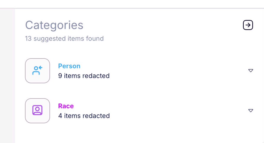Open the person-with-arrow icon tile
264x143 pixels.
click(x=37, y=71)
